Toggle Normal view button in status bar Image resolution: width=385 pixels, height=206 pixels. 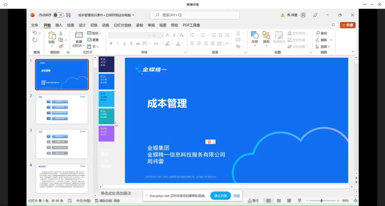pyautogui.click(x=268, y=201)
